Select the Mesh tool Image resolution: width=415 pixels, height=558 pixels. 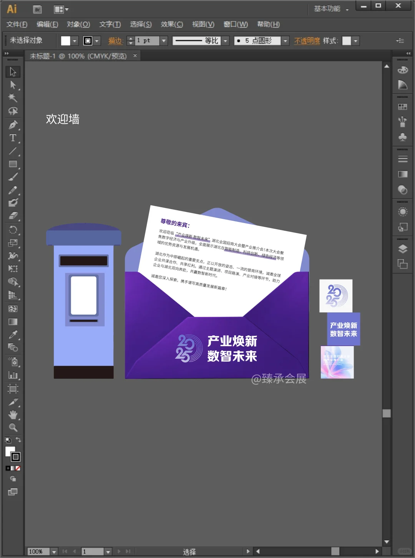[x=13, y=309]
